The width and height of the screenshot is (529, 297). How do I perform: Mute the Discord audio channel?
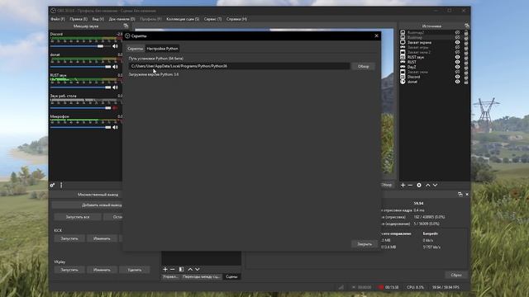pyautogui.click(x=115, y=46)
